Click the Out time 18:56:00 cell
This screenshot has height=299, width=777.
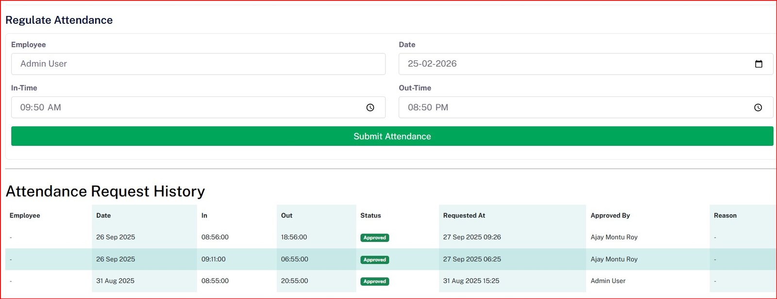coord(294,237)
